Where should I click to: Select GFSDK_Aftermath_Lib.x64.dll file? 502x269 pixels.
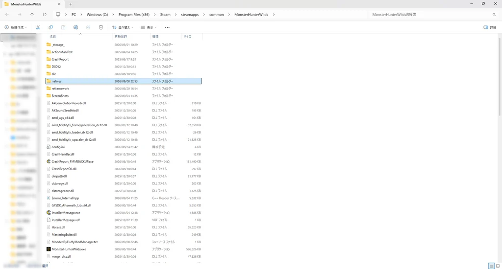point(72,205)
